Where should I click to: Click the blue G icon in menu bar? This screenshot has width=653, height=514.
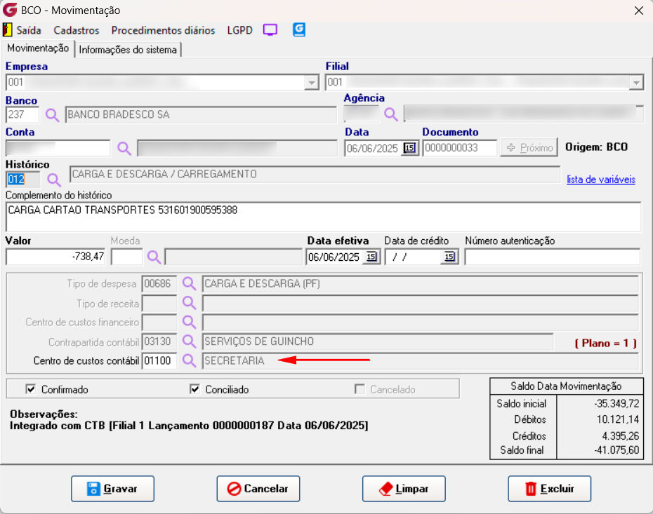tap(299, 29)
